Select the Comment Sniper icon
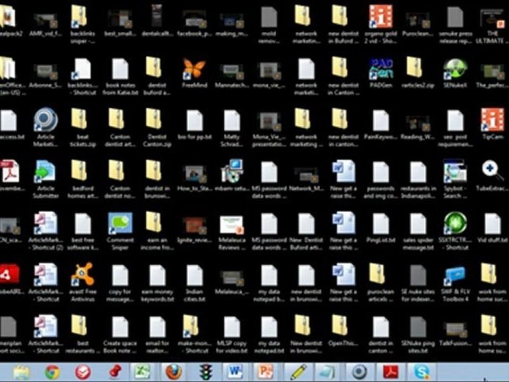 pyautogui.click(x=120, y=231)
